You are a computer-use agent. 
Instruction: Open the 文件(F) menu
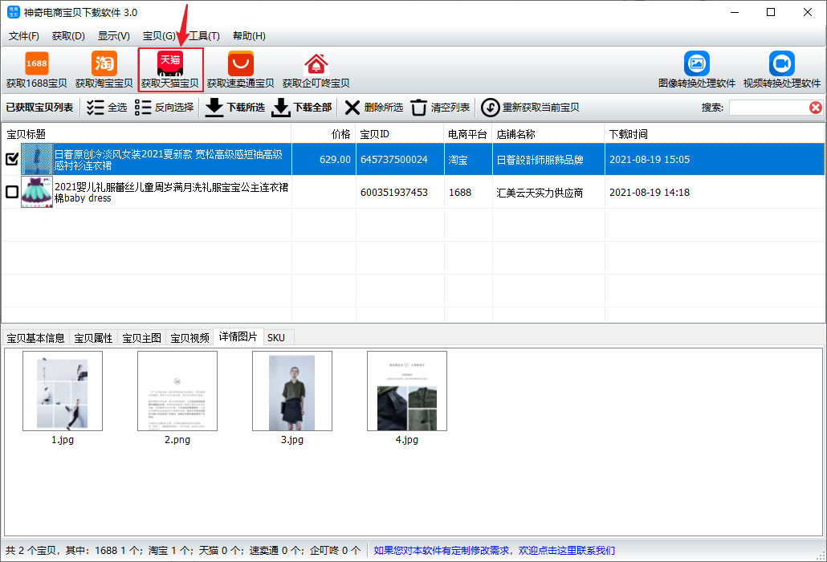(x=24, y=36)
